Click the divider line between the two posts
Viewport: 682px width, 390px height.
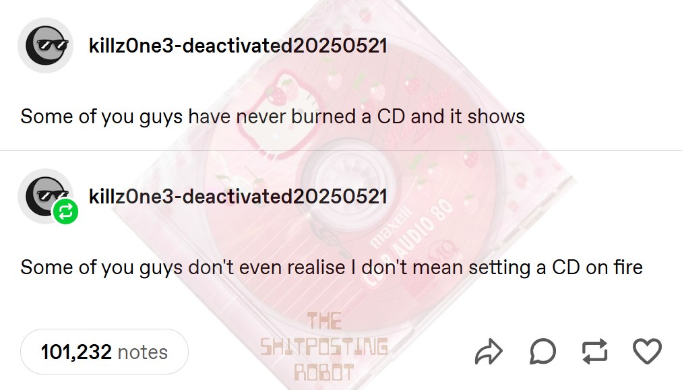[341, 150]
